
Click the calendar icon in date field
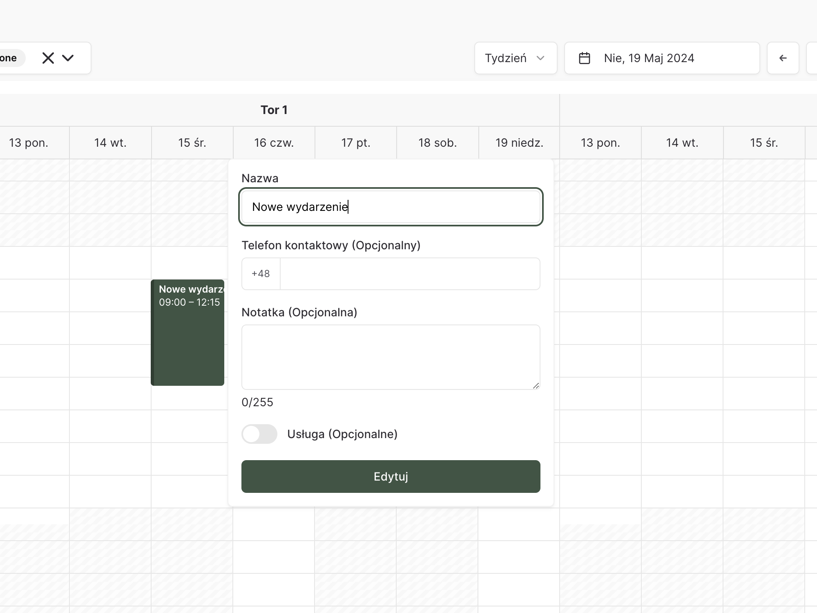tap(585, 58)
